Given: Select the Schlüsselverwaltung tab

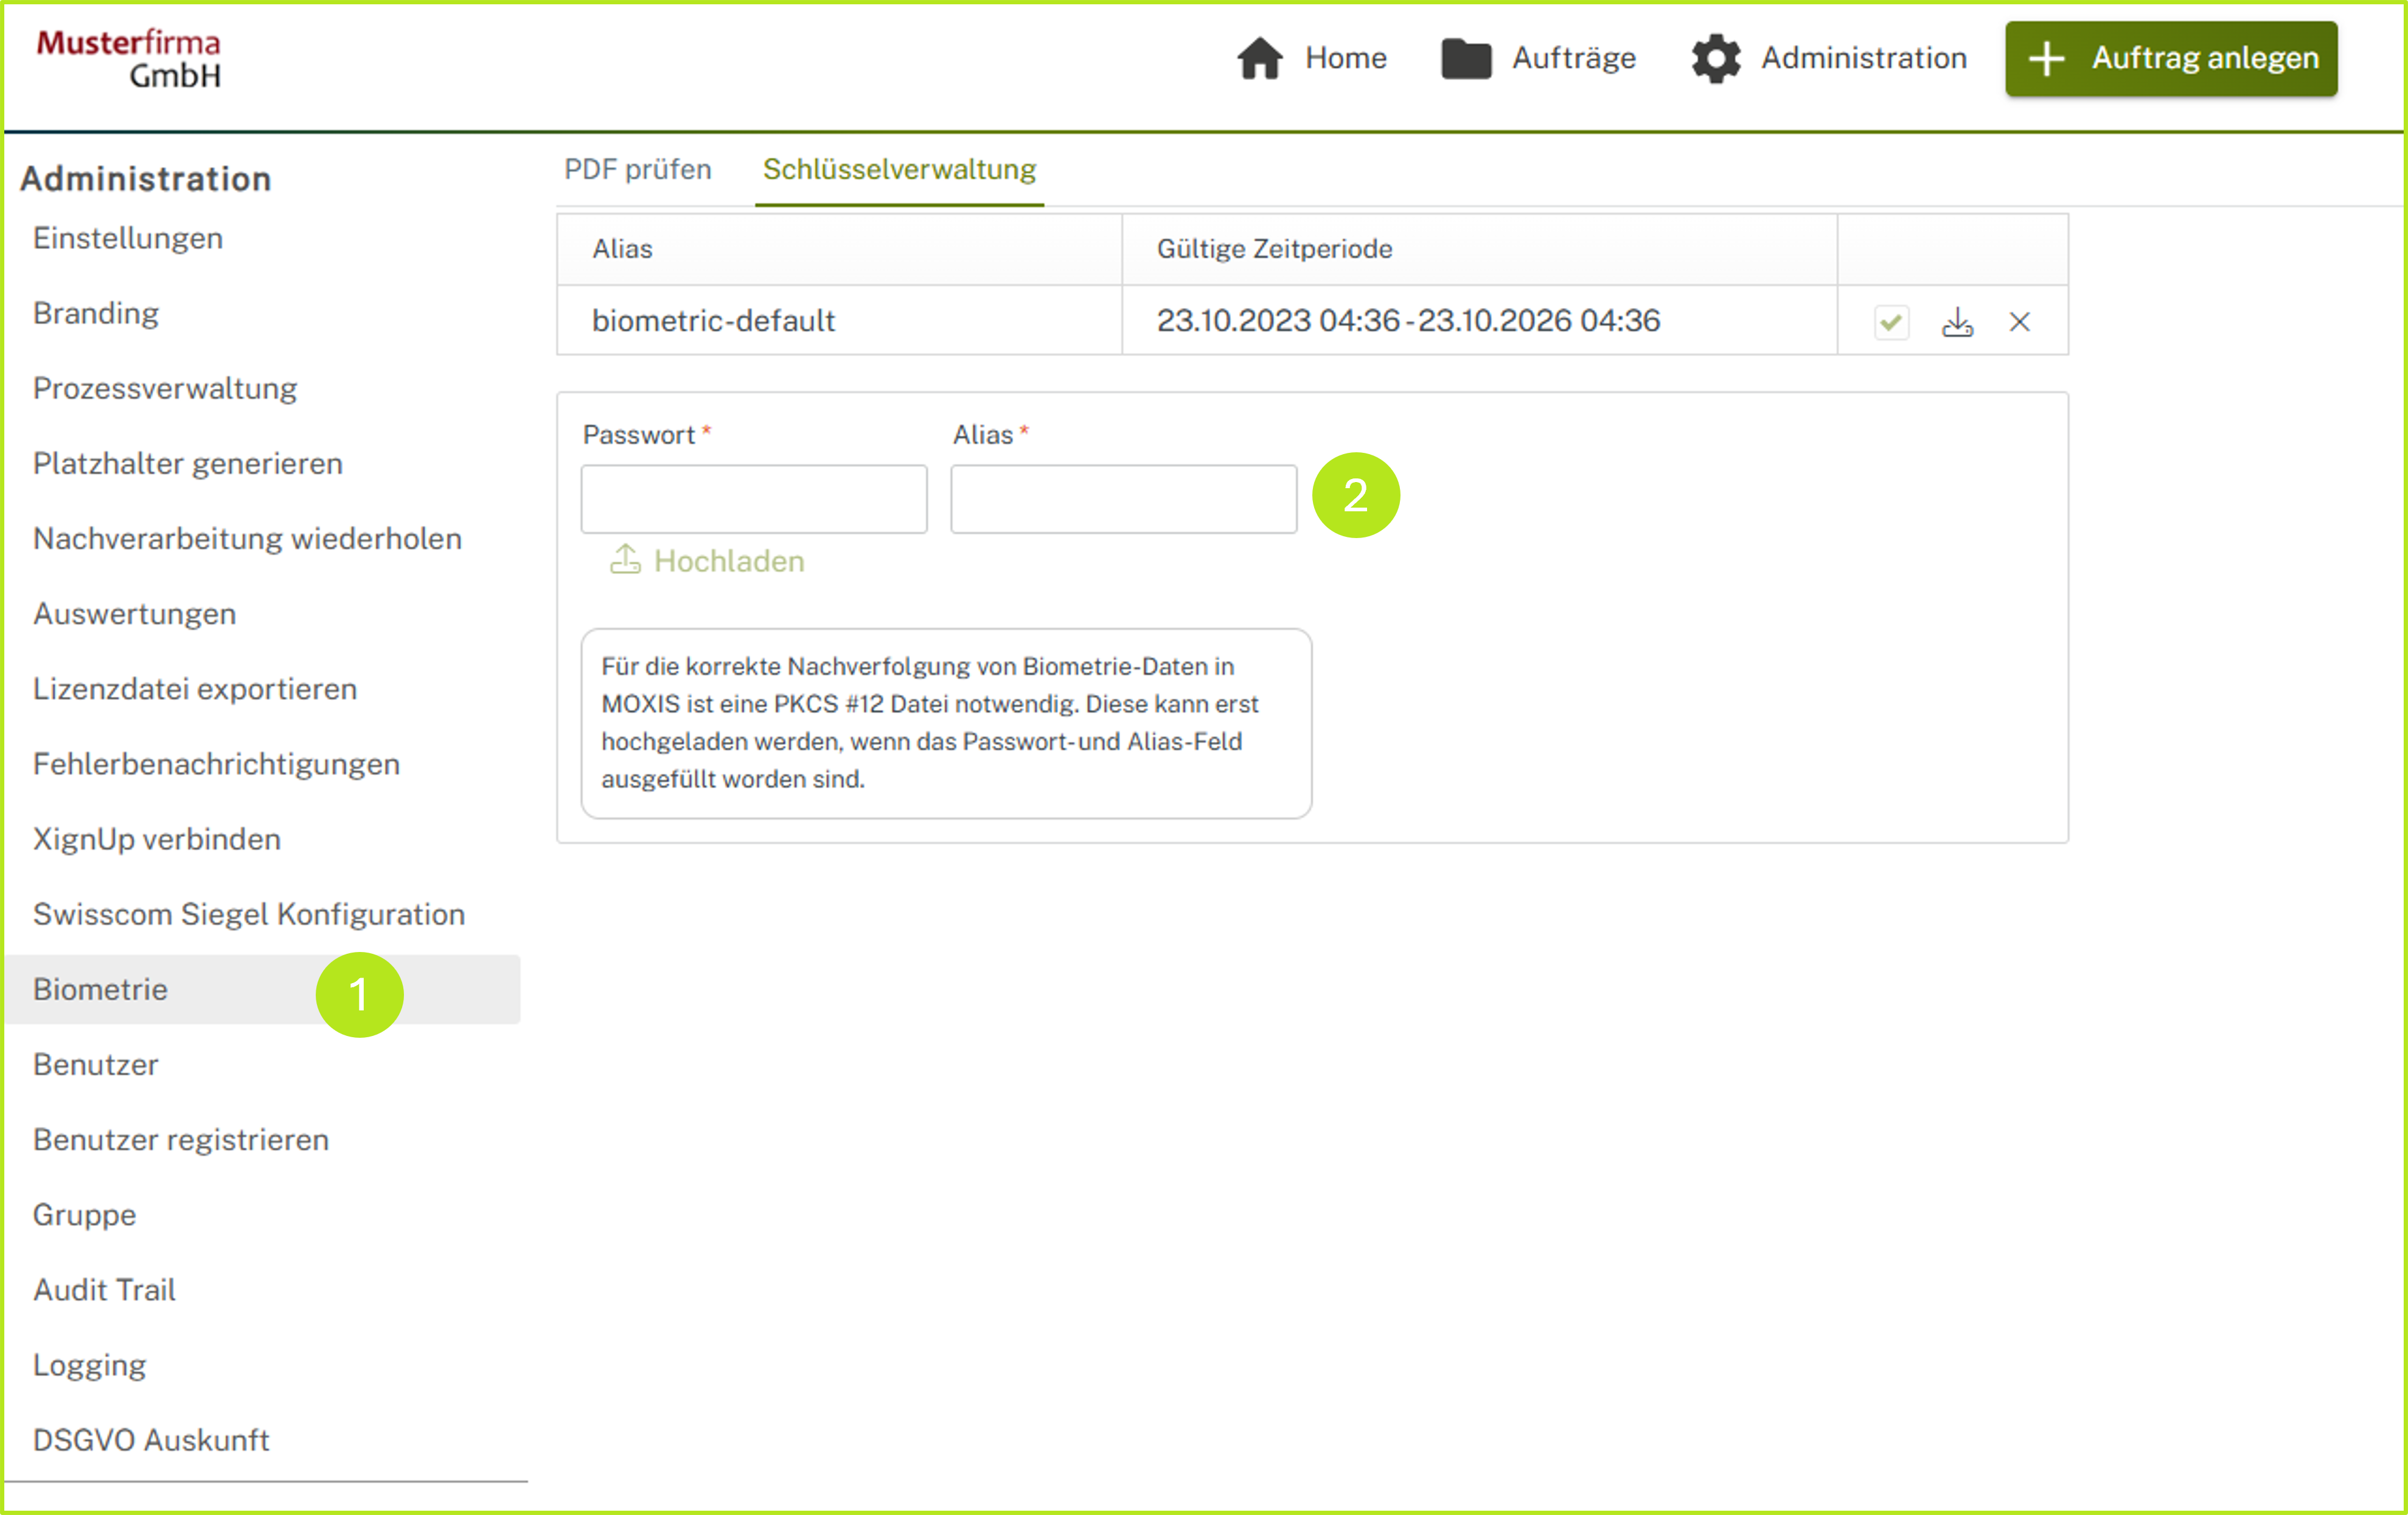Looking at the screenshot, I should [x=898, y=169].
